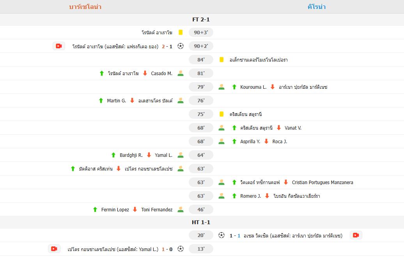
Task: Select player Kourouma L.
Action: coord(253,87)
